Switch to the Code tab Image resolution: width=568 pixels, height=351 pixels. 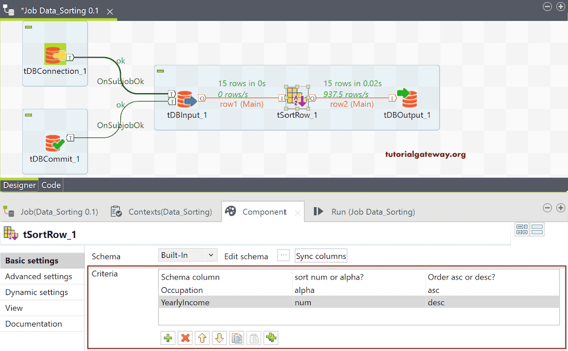[x=51, y=185]
